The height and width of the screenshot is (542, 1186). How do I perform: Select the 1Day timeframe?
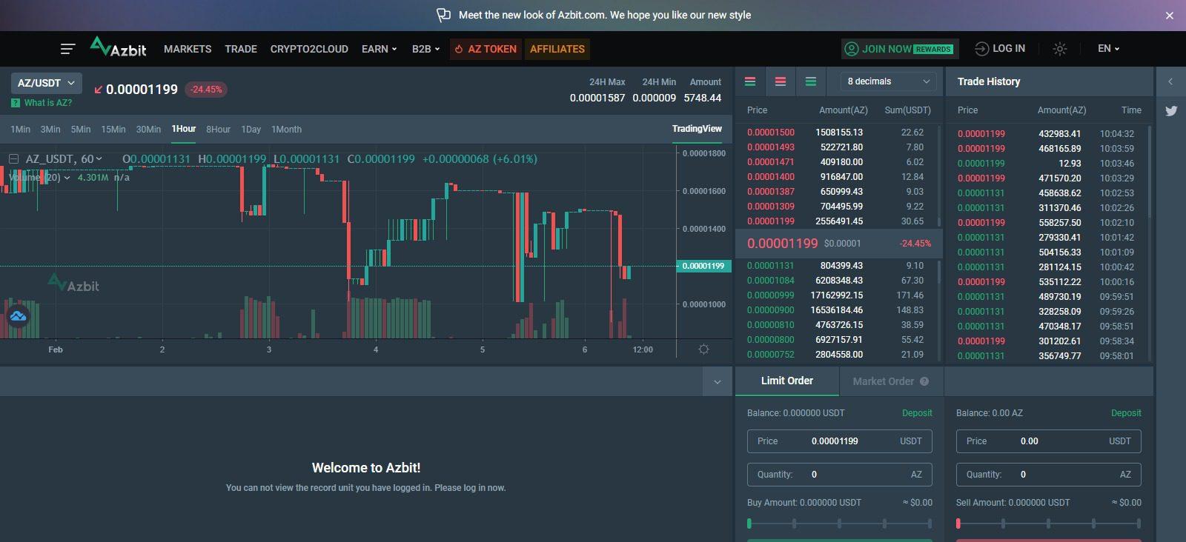251,129
